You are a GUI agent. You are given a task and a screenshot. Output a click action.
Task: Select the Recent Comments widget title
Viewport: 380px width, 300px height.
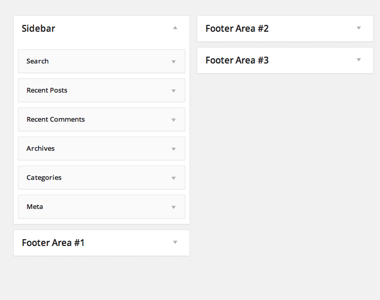point(56,120)
